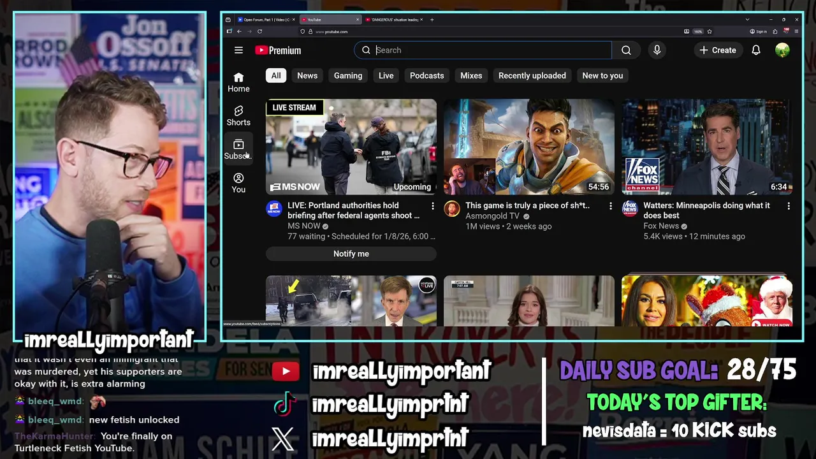Click the site security shield icon
This screenshot has width=816, height=459.
point(303,31)
